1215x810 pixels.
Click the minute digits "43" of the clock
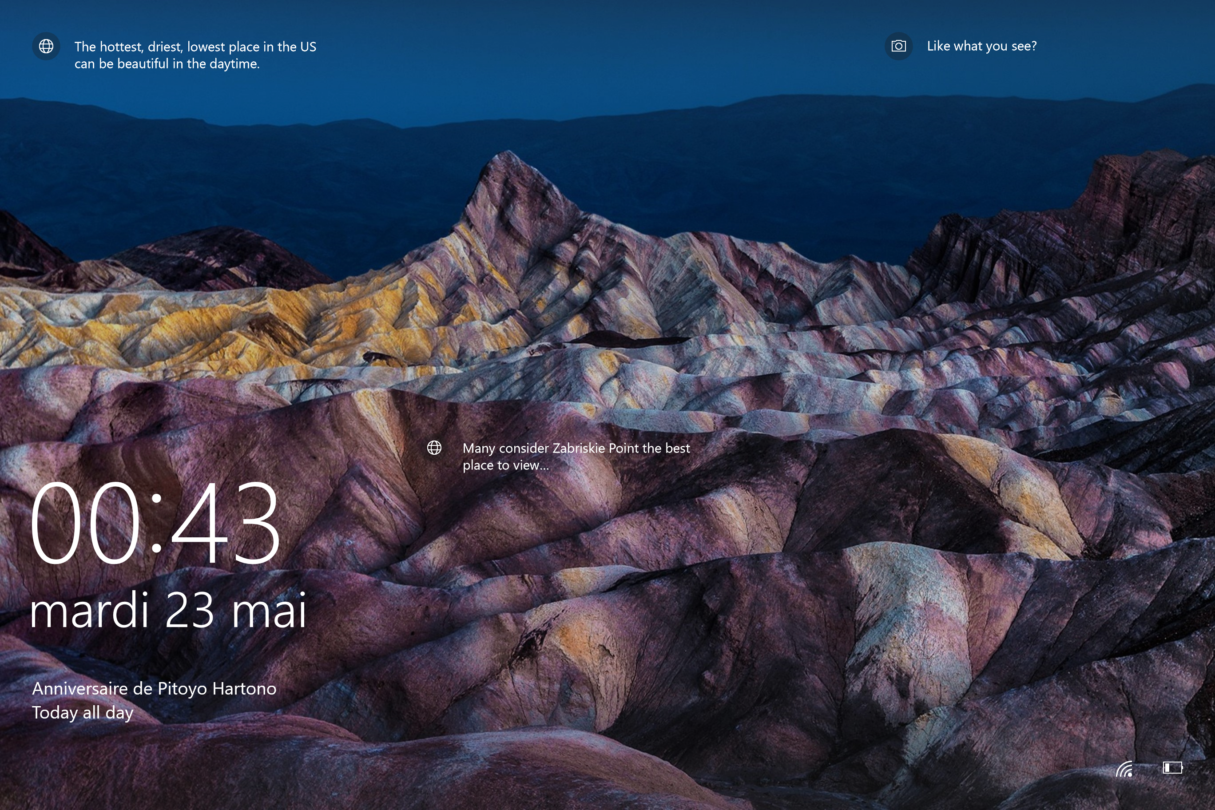click(225, 523)
